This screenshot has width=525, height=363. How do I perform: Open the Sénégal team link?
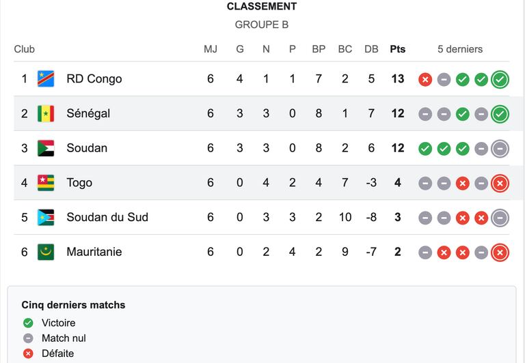click(x=88, y=113)
